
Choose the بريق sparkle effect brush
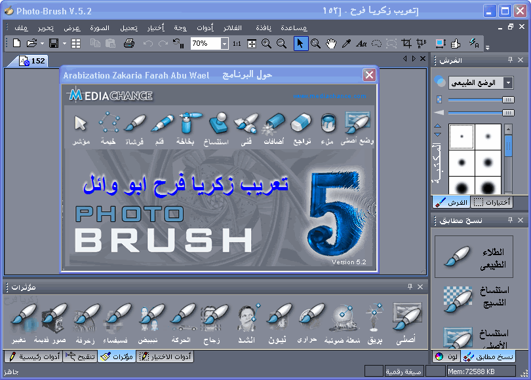click(375, 322)
